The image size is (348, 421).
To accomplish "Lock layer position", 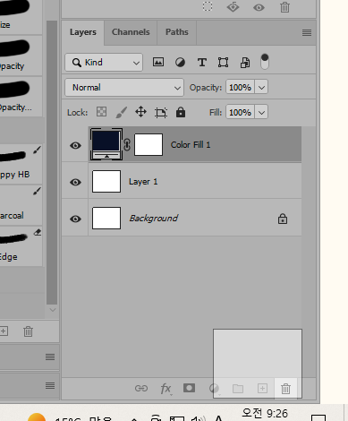I will tap(140, 112).
